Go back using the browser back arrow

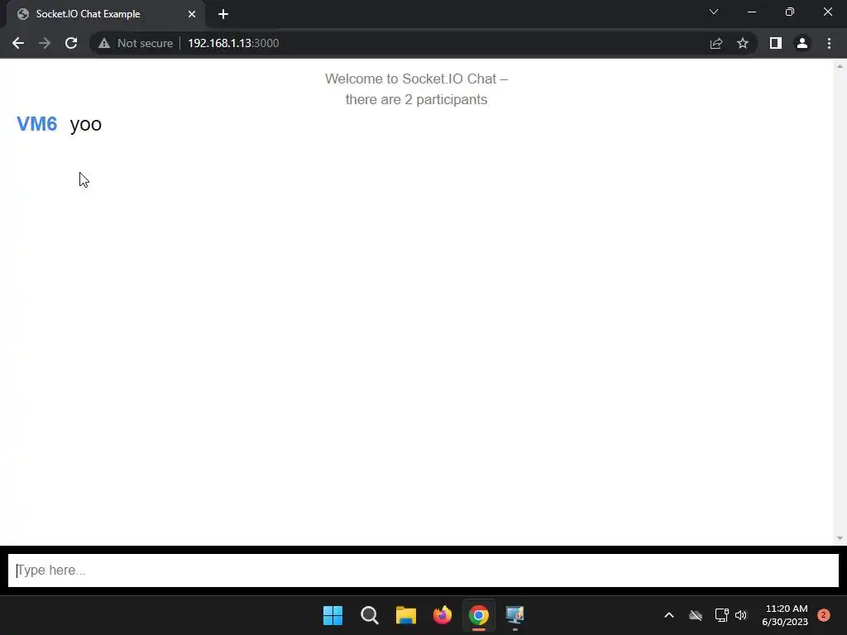(18, 43)
